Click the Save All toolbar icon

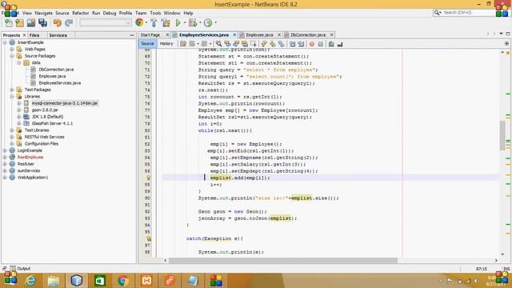click(x=42, y=23)
